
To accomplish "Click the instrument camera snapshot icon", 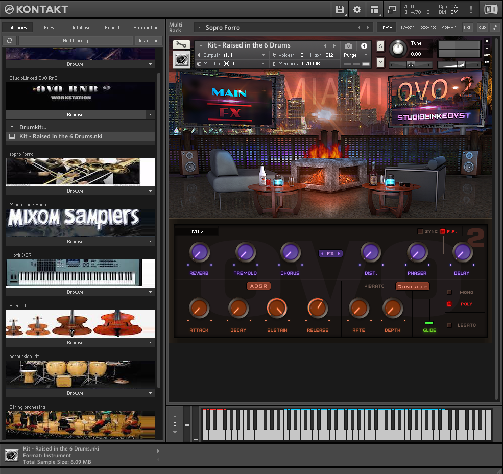I will tap(348, 46).
